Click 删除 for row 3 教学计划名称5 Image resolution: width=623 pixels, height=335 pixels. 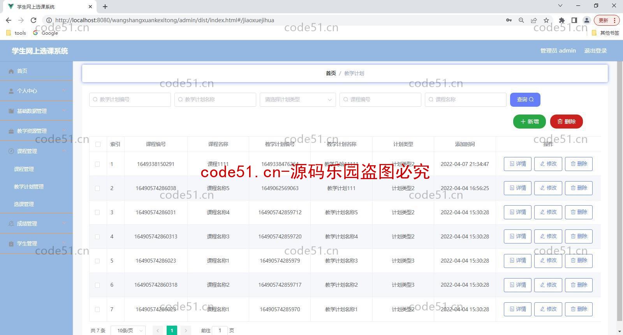(579, 212)
